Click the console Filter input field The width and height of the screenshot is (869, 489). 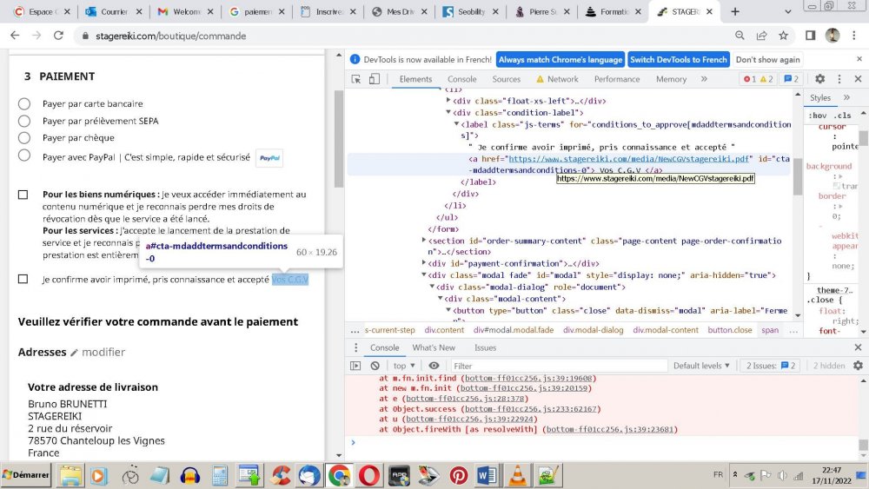(556, 366)
